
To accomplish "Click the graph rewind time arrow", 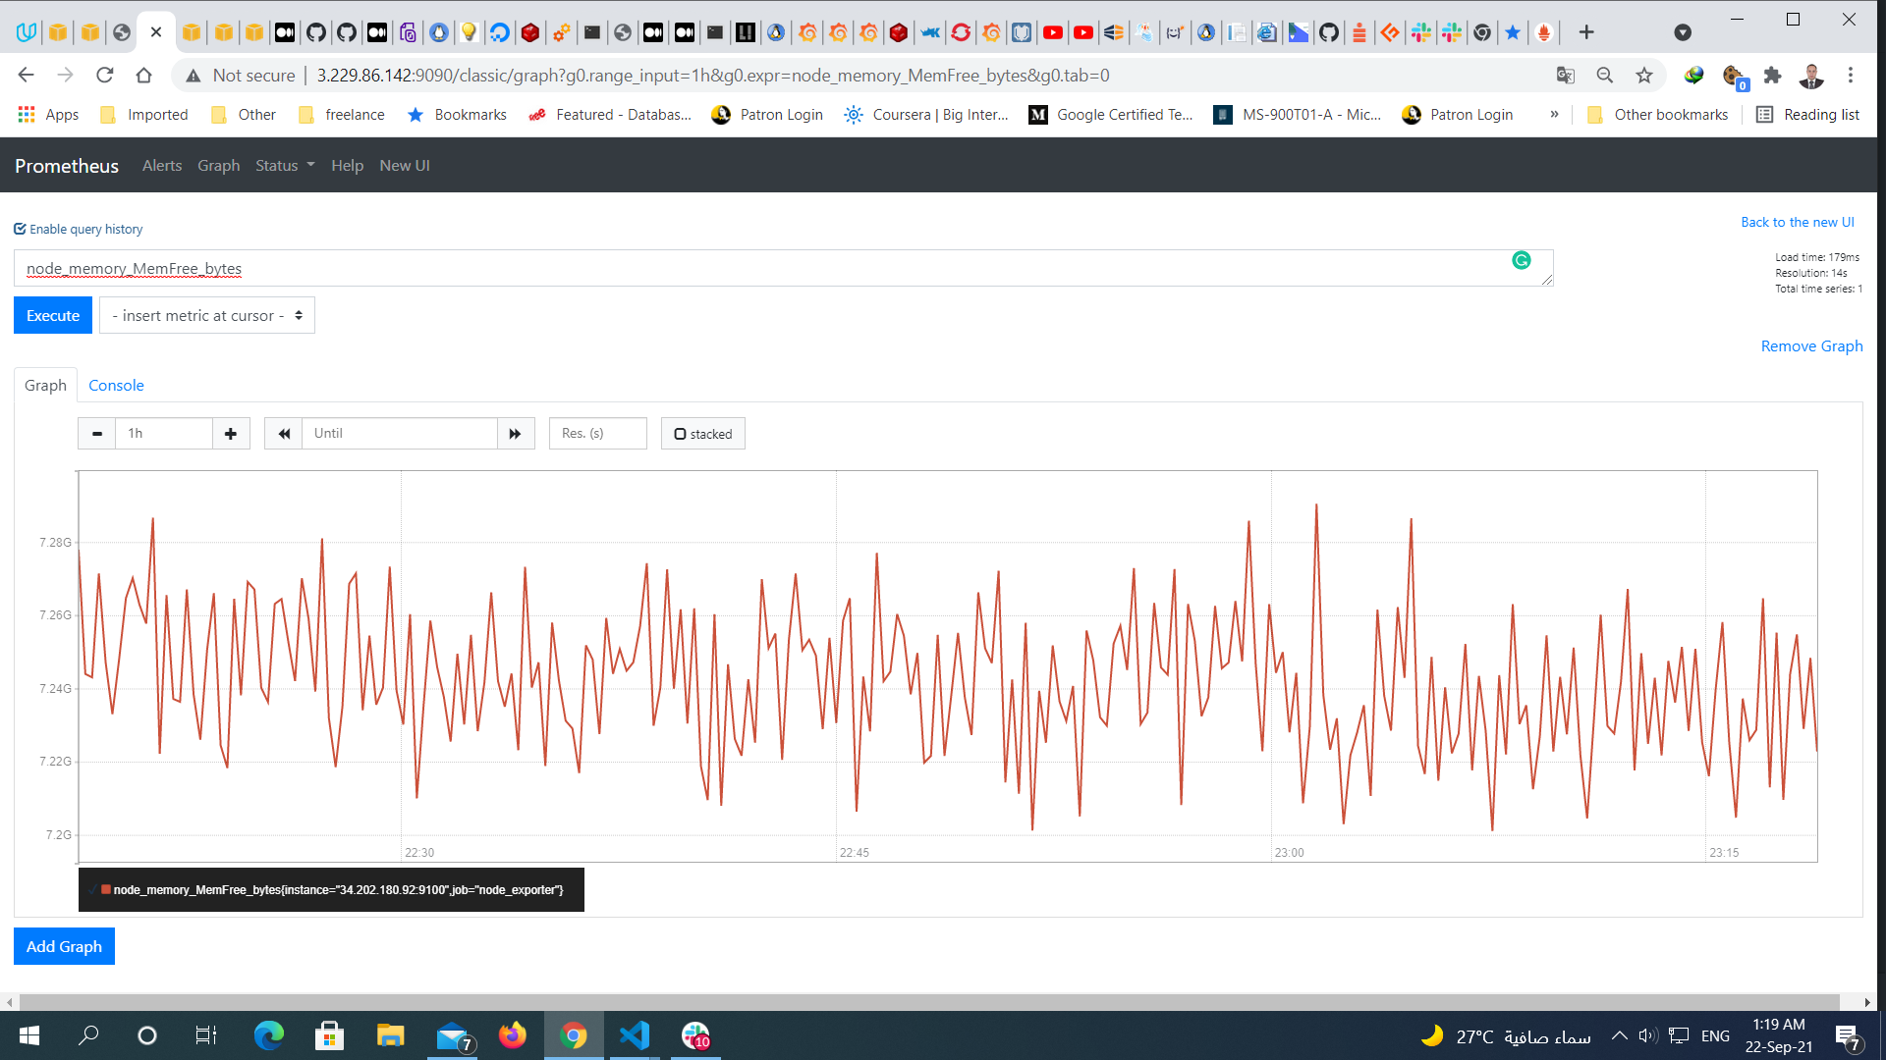I will pos(283,433).
